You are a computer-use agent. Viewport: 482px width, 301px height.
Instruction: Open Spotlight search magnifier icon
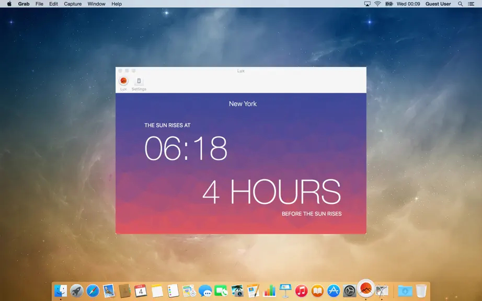pos(460,4)
